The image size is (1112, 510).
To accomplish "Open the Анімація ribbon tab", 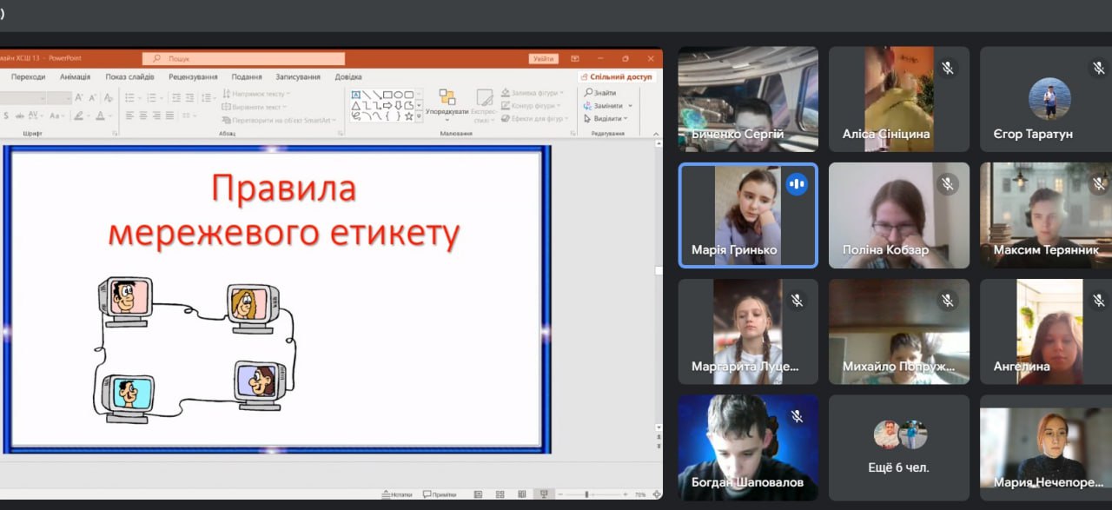I will coord(75,76).
